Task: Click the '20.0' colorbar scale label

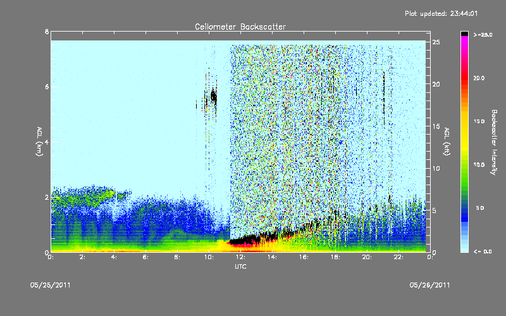Action: tap(479, 78)
